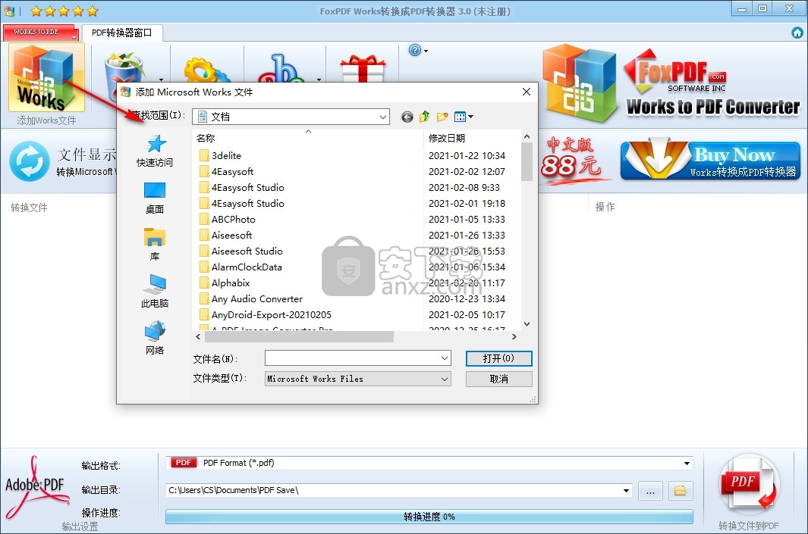
Task: Click the Open button in dialog
Action: click(x=498, y=358)
